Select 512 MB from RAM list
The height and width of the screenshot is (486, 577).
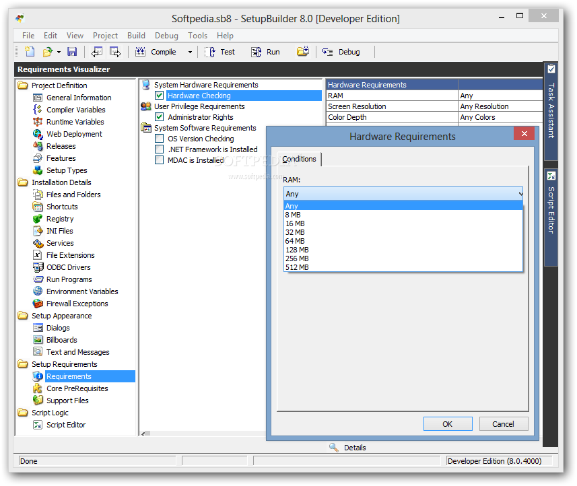(x=403, y=267)
